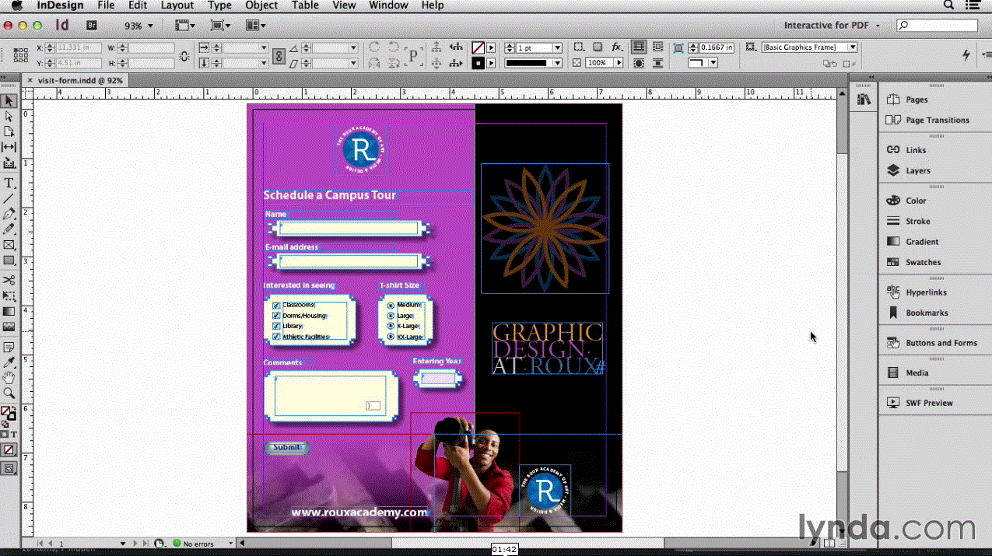Select the X-Large radio button
Viewport: 992px width, 556px height.
pyautogui.click(x=391, y=327)
